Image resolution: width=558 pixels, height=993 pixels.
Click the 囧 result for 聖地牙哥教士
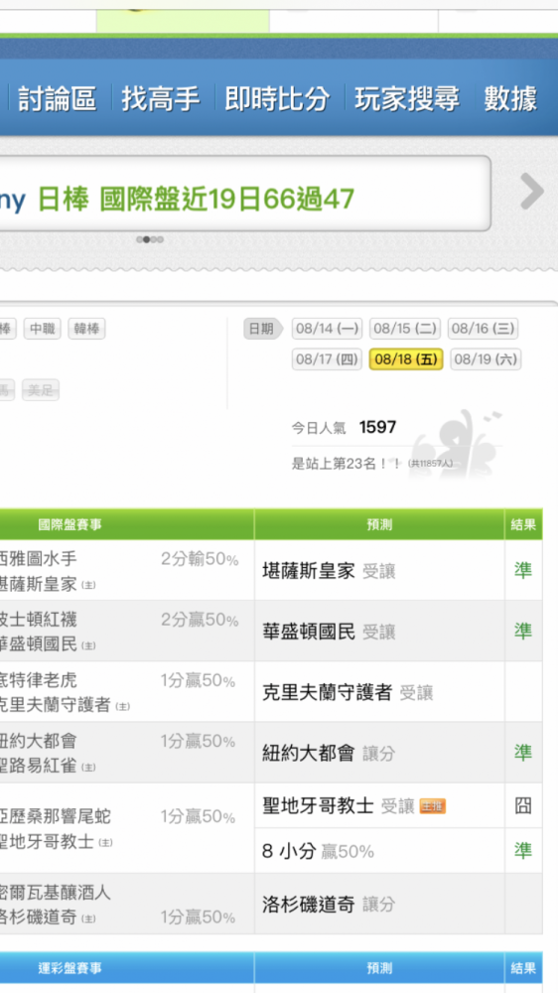point(522,805)
